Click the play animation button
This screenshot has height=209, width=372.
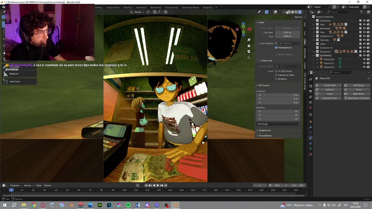(x=158, y=185)
